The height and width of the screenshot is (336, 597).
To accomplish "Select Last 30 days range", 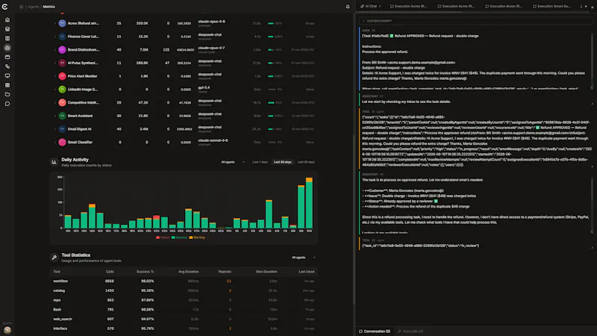I will [x=283, y=162].
